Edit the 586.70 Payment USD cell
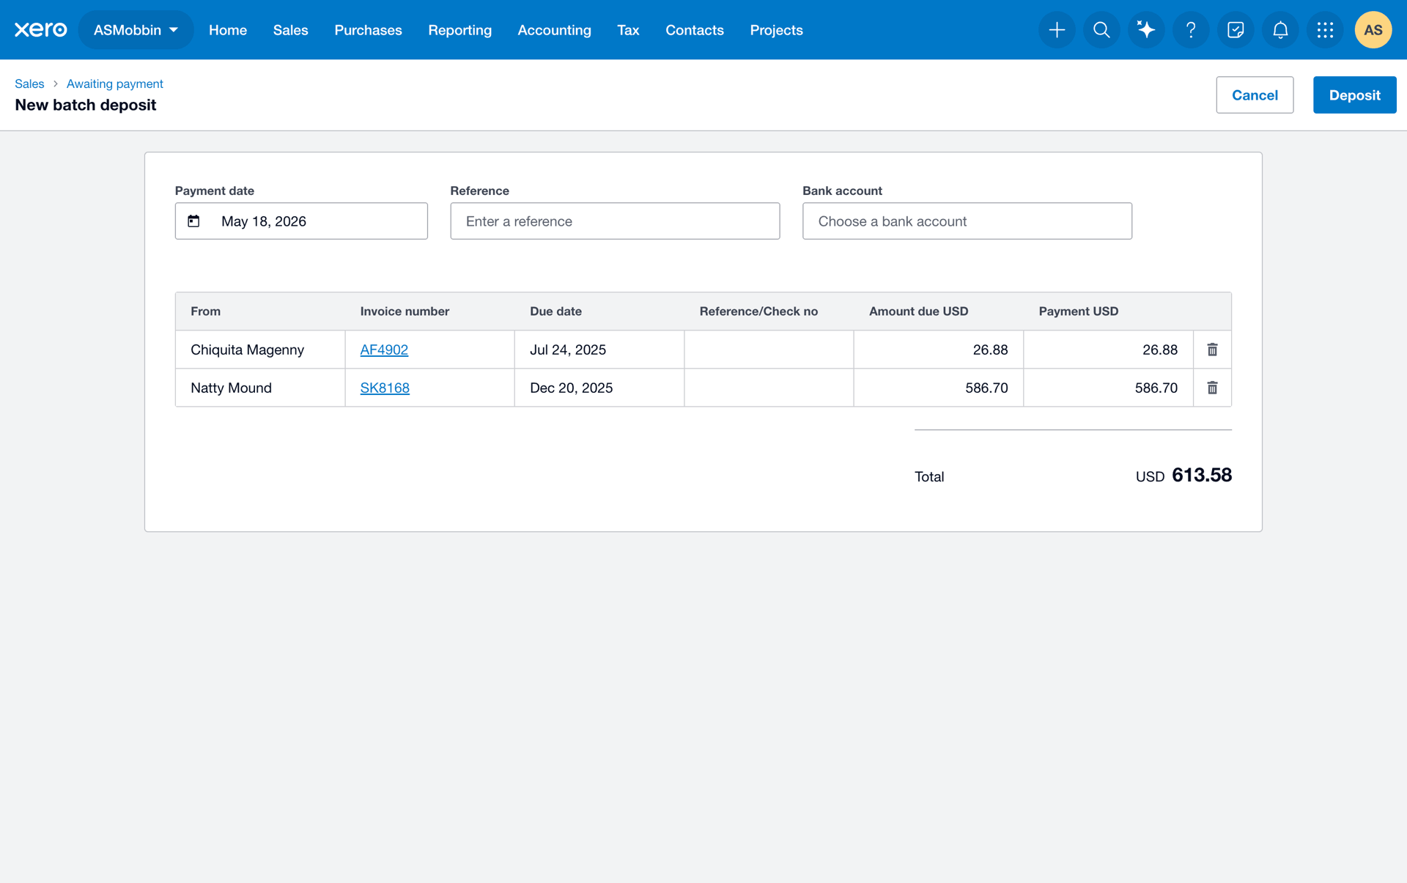 coord(1108,388)
